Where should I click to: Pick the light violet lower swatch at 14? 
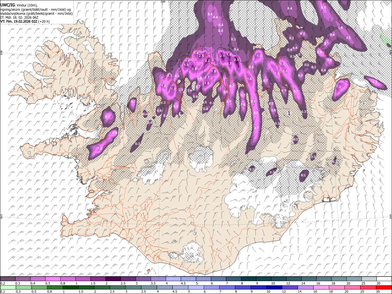click(305, 287)
